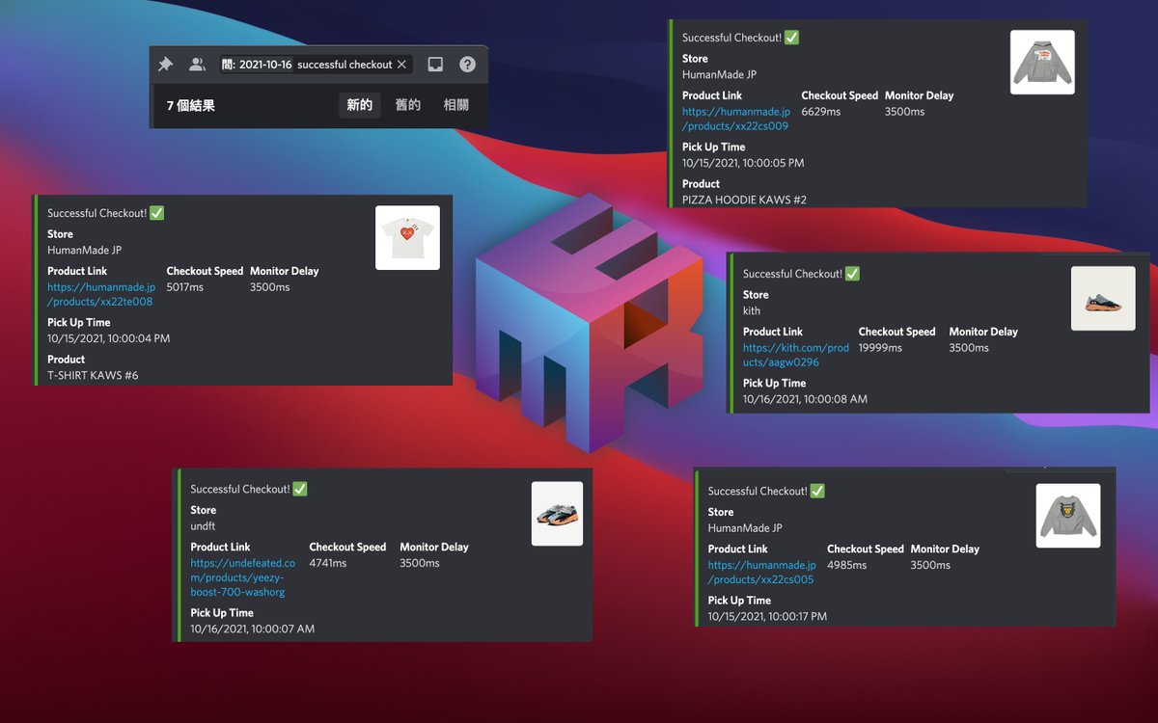Click 'HumanMade JP' store in the PIZZA HOODIE card
The image size is (1158, 723).
720,74
